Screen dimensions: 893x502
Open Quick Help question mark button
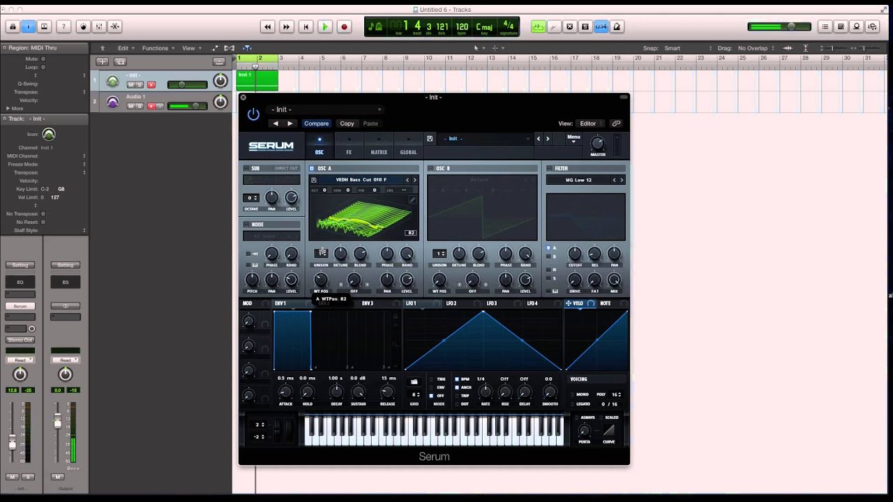click(x=63, y=26)
